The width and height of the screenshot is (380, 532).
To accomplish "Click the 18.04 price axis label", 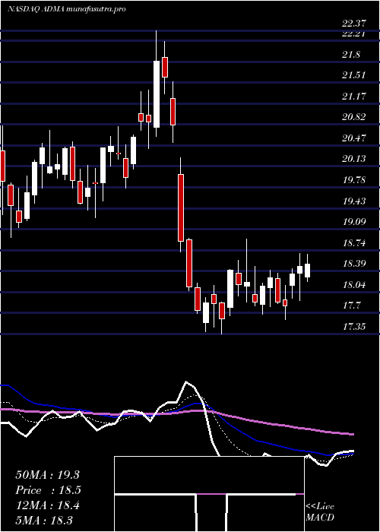I will click(x=354, y=285).
